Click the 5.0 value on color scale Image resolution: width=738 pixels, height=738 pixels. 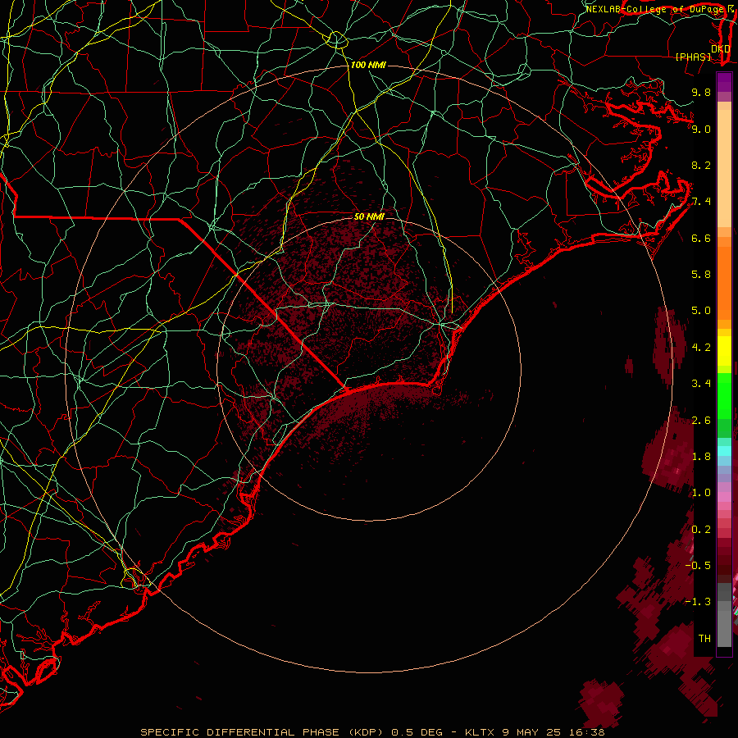click(x=701, y=311)
